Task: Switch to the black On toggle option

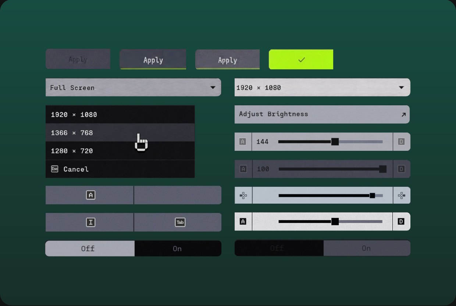Action: [178, 248]
